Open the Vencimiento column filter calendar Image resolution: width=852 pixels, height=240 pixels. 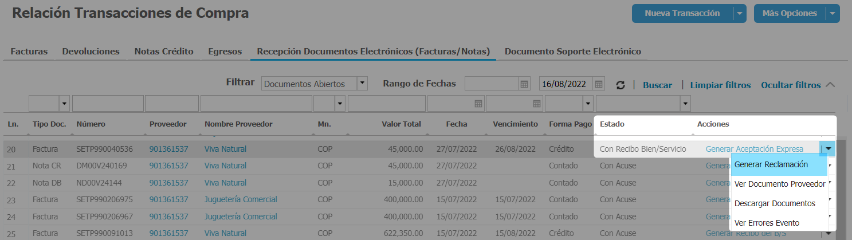(537, 104)
